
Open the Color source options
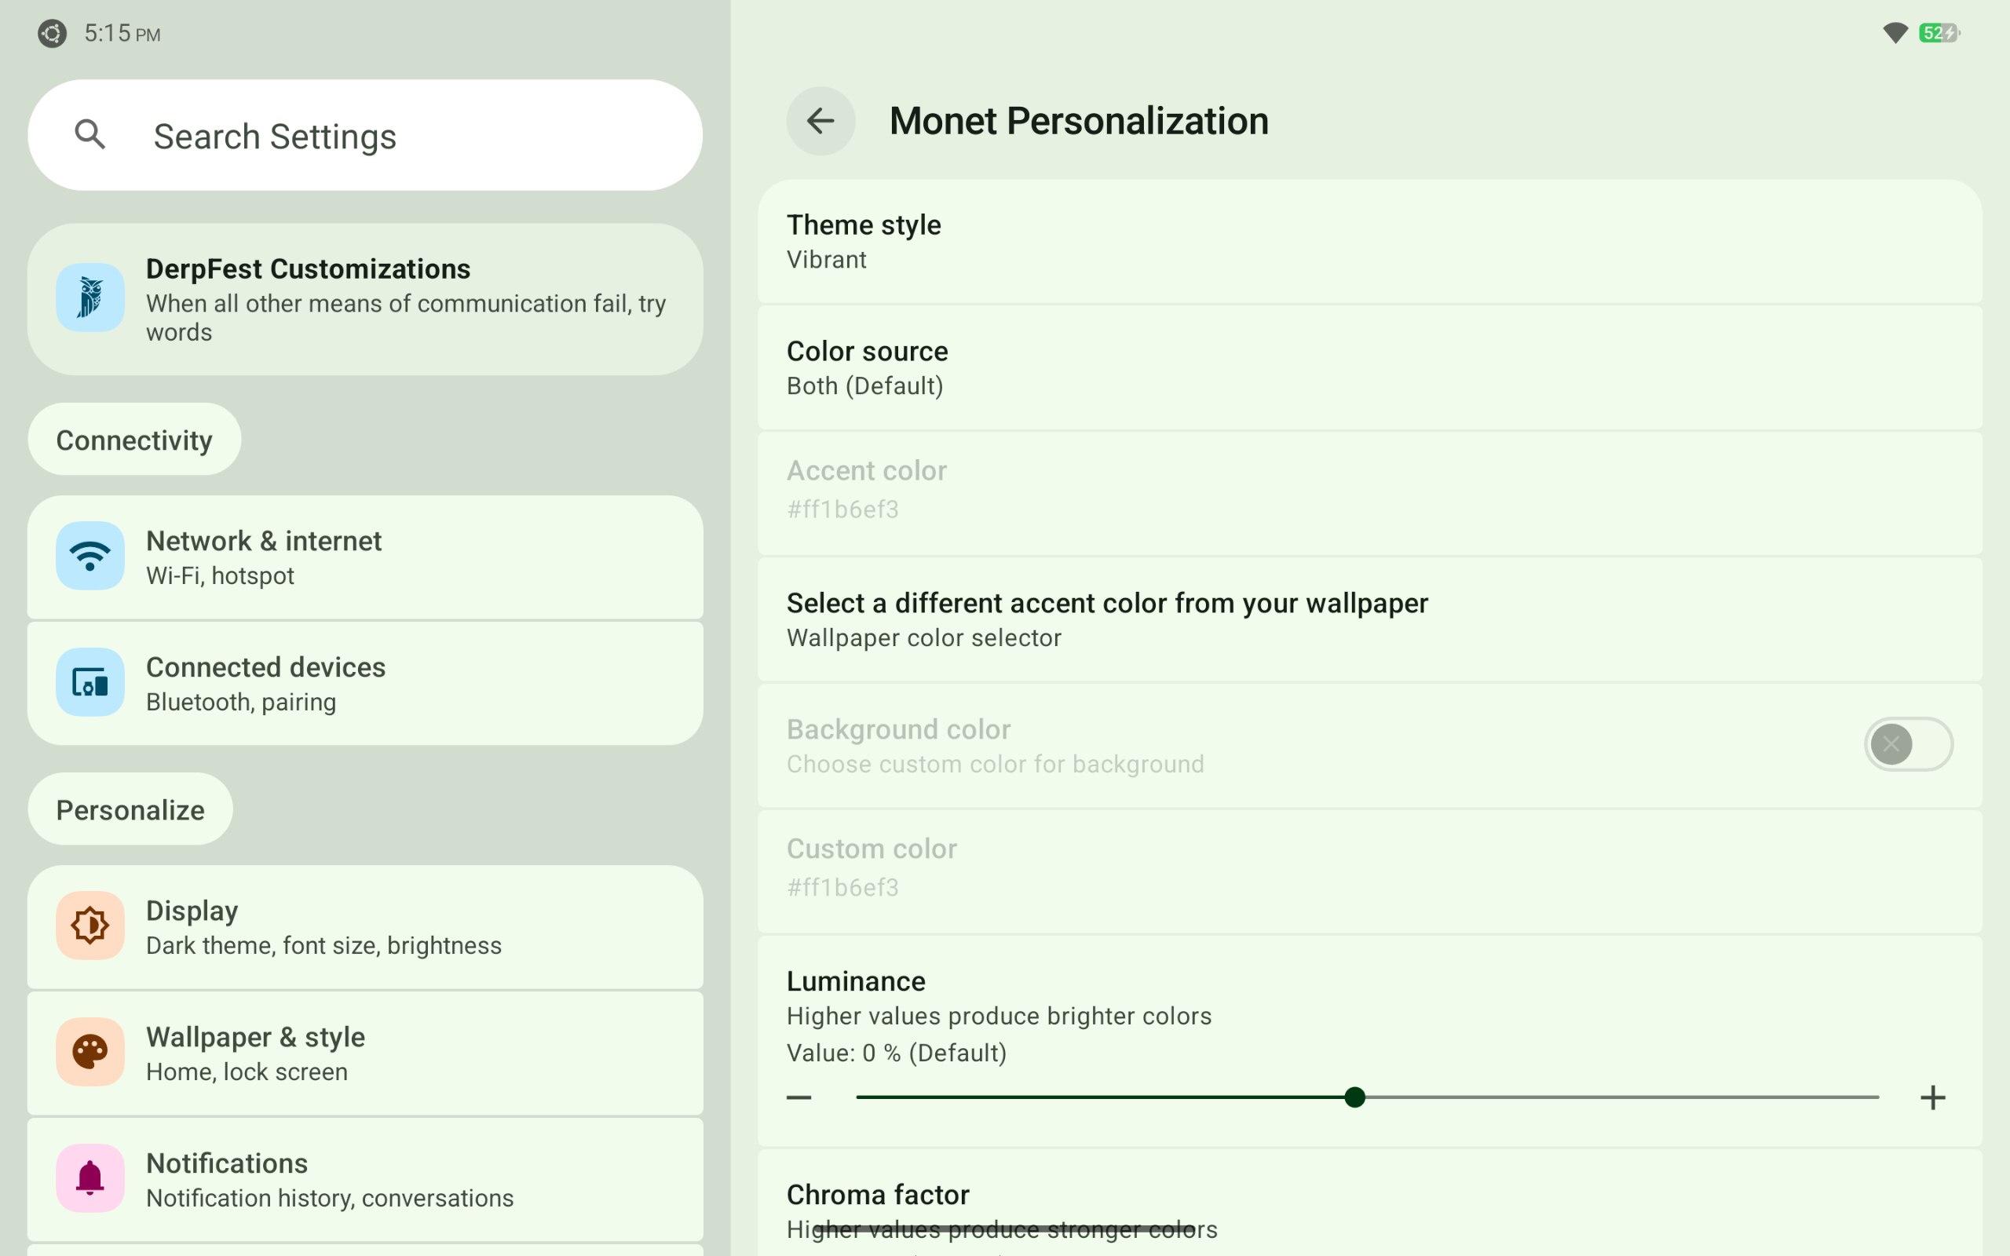point(1369,368)
